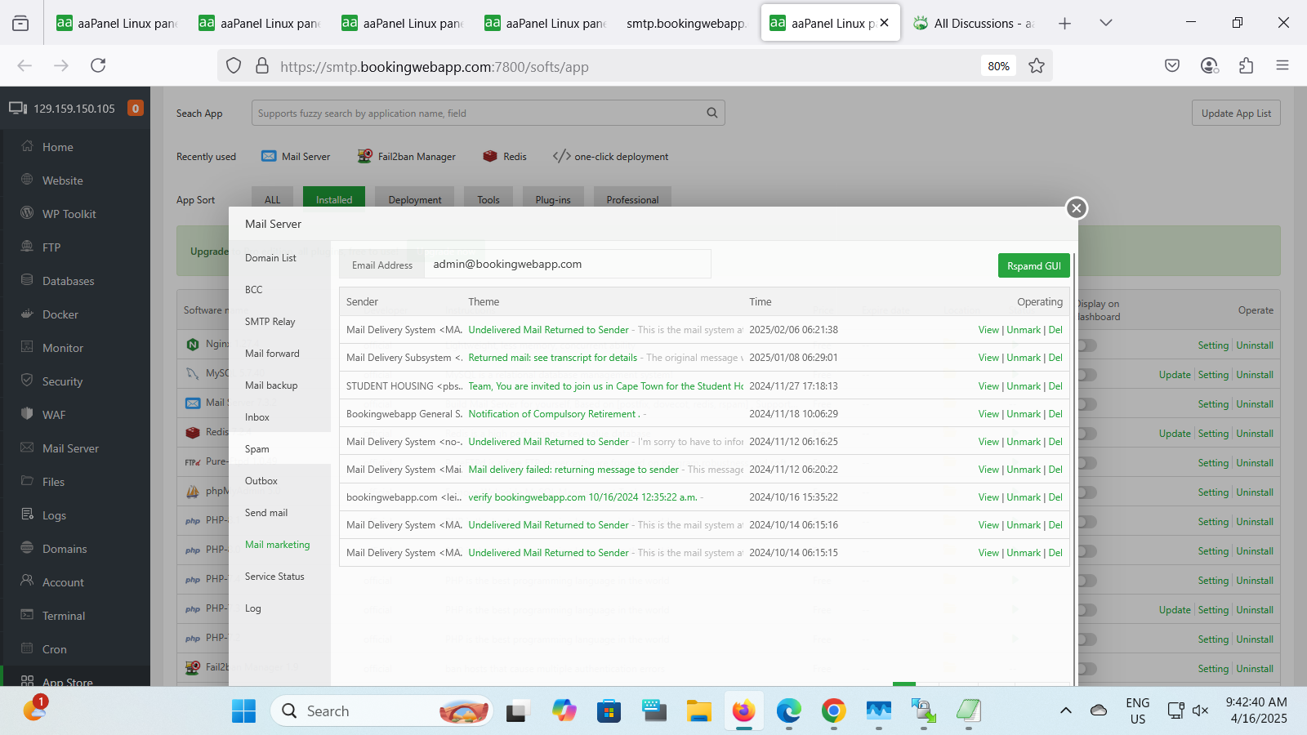
Task: Switch to the Deployment app sort tab
Action: coord(415,200)
